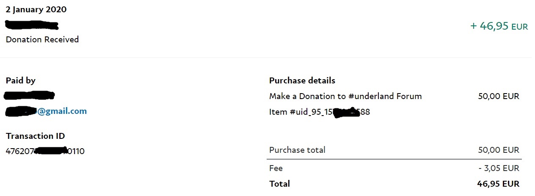
Task: Click the Purchase total label
Action: pos(297,150)
